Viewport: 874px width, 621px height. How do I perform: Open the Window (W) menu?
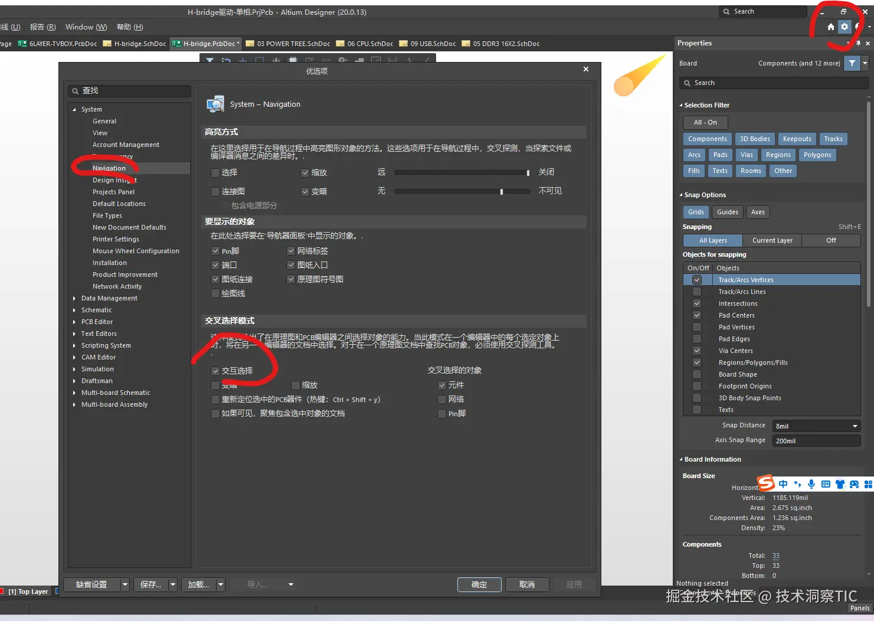pos(86,27)
